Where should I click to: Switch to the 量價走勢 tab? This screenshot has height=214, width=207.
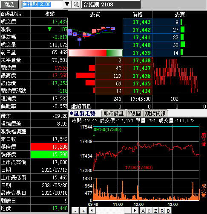85,114
